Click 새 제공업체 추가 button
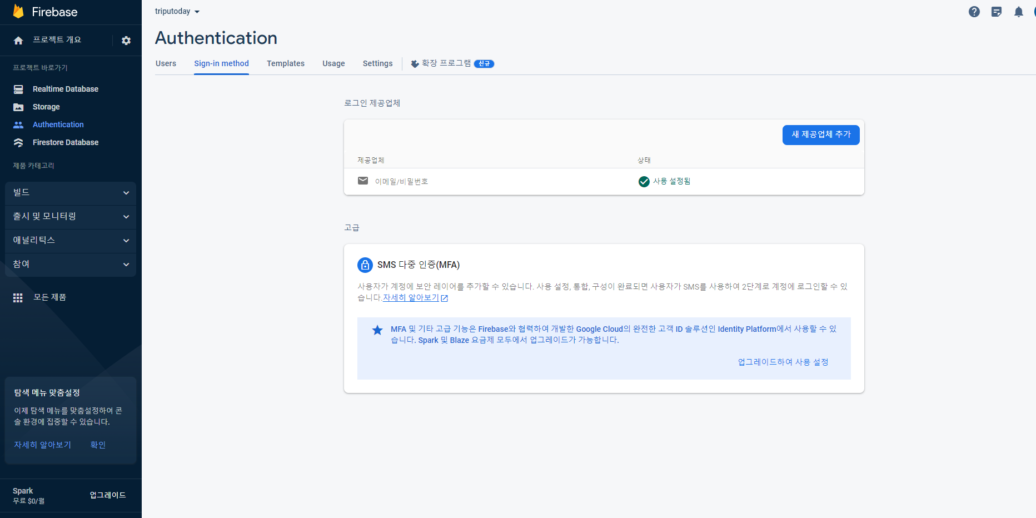Screen dimensions: 1036x518 [x=821, y=135]
